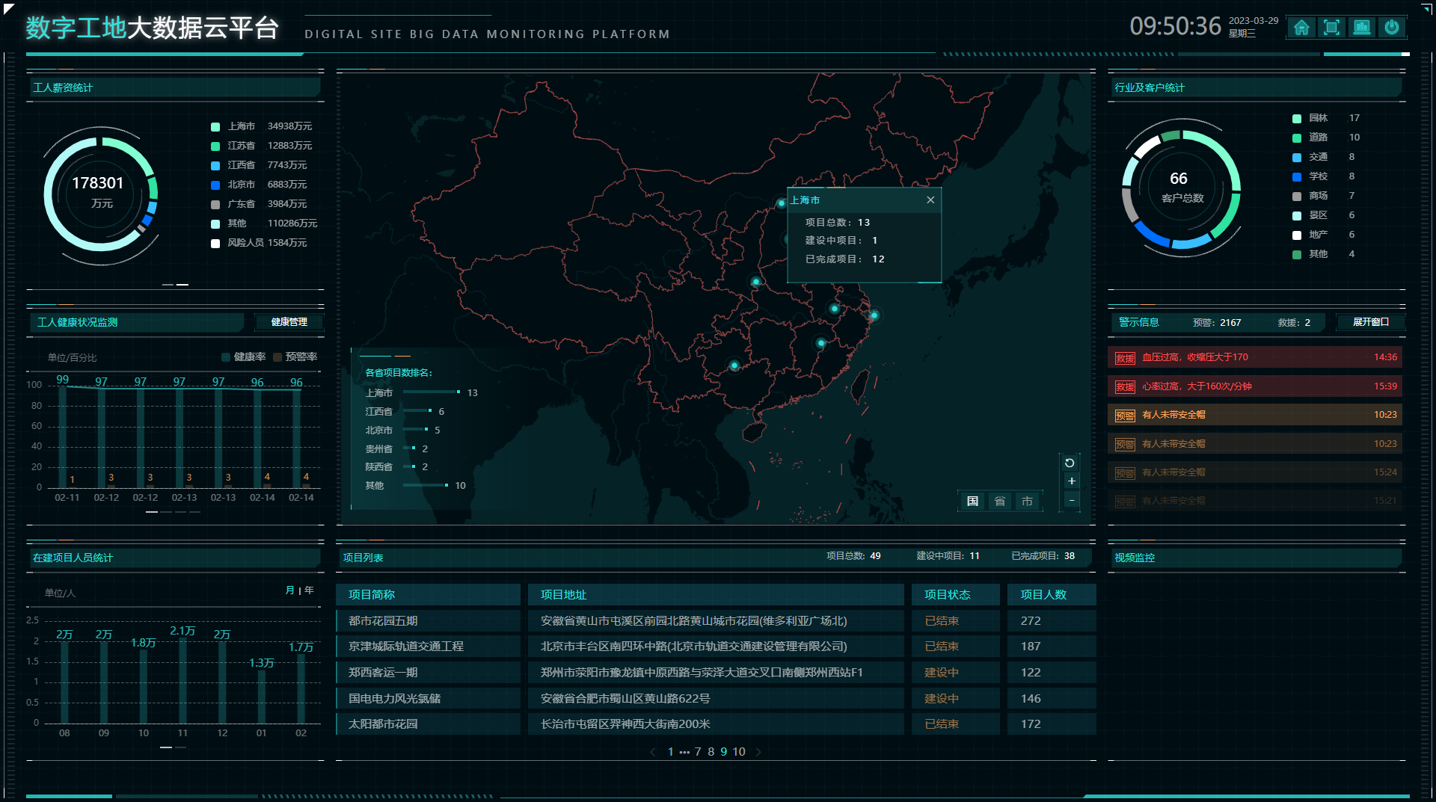The height and width of the screenshot is (802, 1436).
Task: Expand pagination ellipsis in project list
Action: point(684,752)
